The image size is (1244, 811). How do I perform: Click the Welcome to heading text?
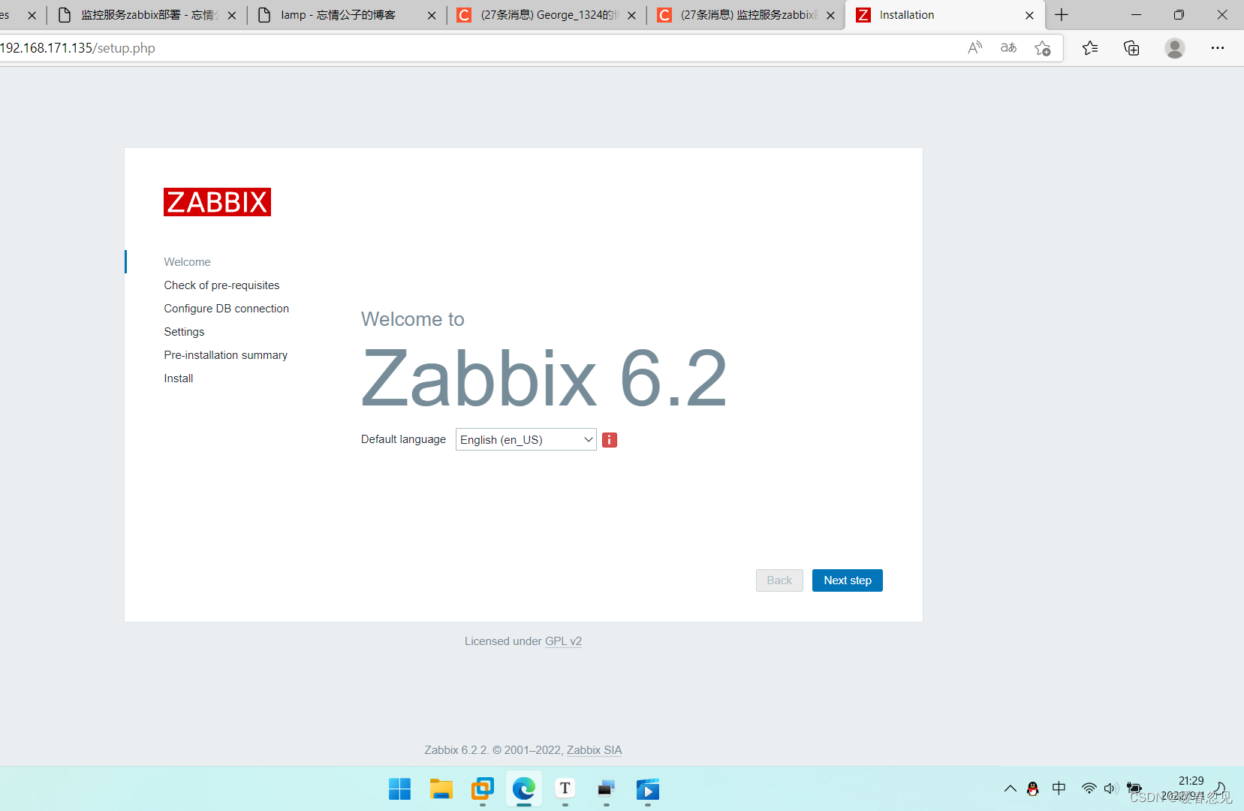(413, 319)
